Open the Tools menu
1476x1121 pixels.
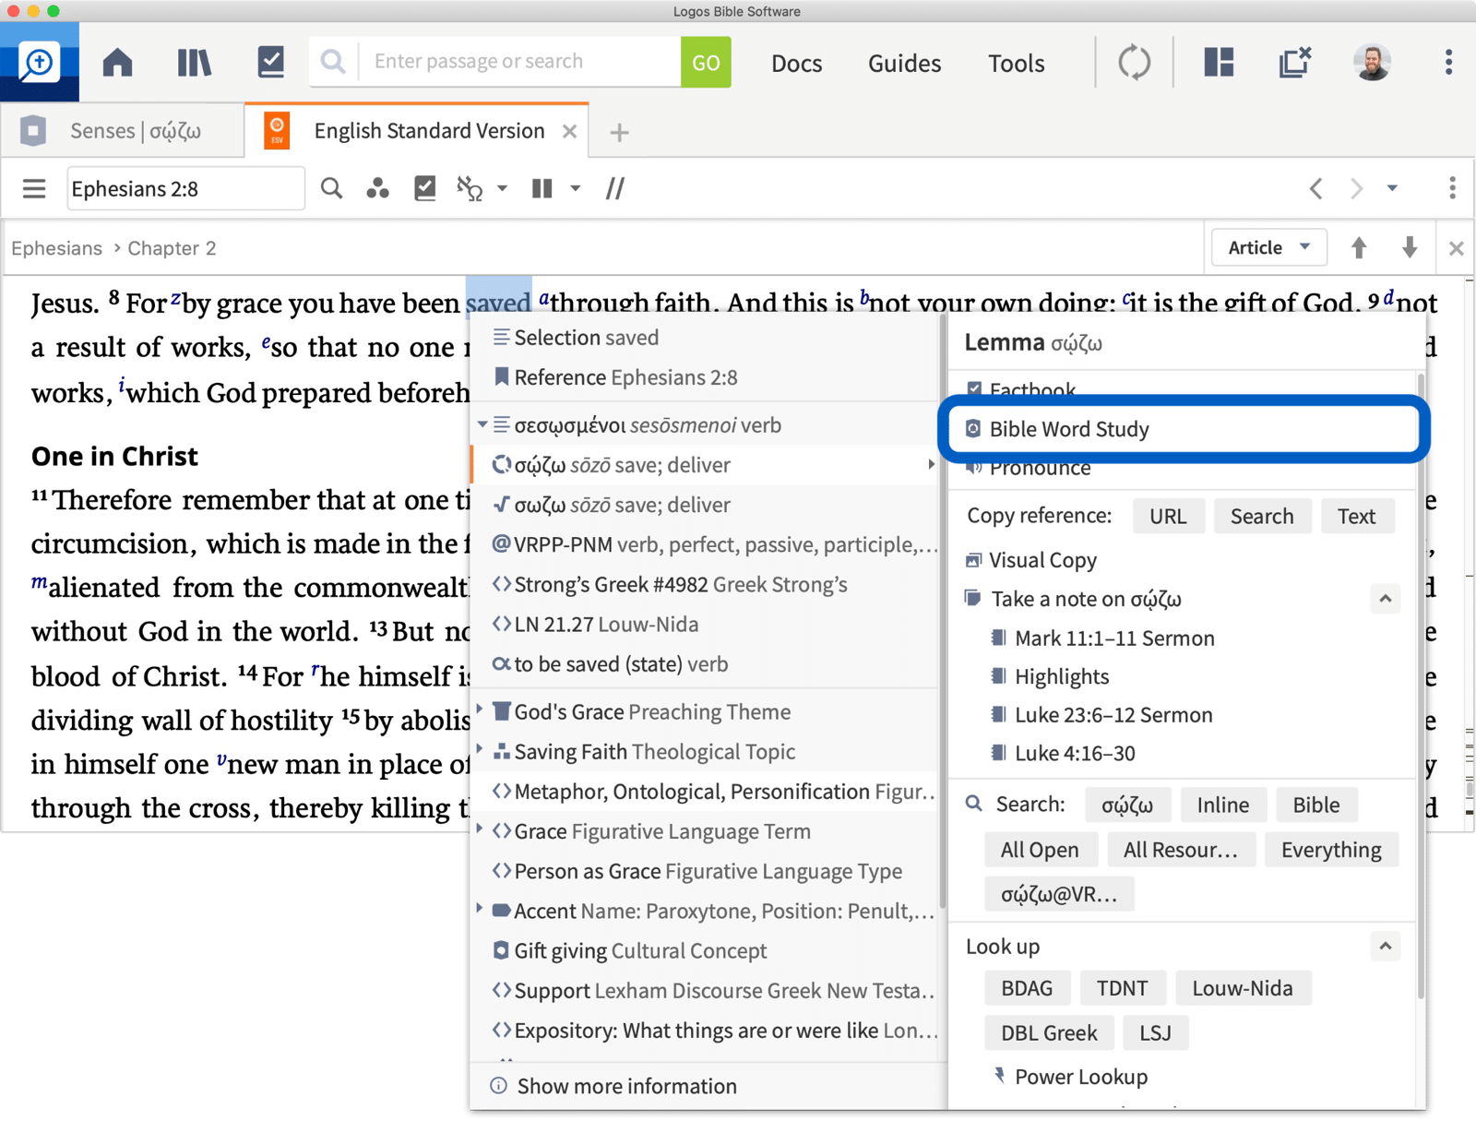pos(1016,64)
